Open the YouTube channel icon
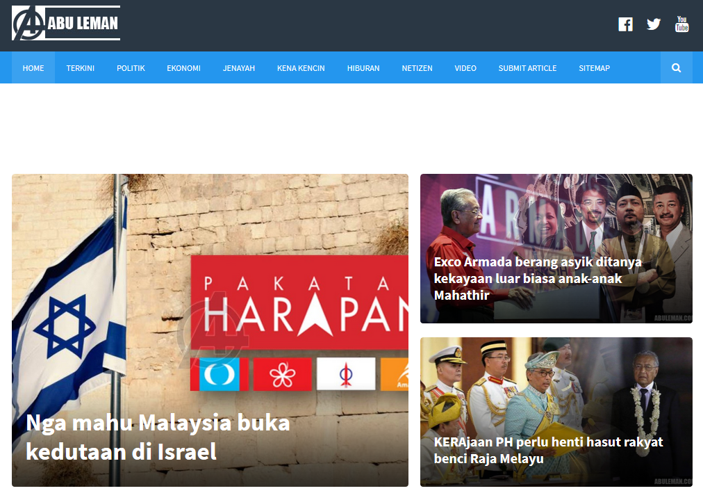The width and height of the screenshot is (703, 500). point(681,24)
